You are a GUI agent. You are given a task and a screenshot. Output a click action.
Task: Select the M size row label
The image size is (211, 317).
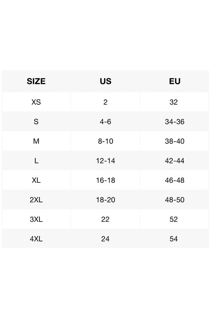(x=36, y=141)
